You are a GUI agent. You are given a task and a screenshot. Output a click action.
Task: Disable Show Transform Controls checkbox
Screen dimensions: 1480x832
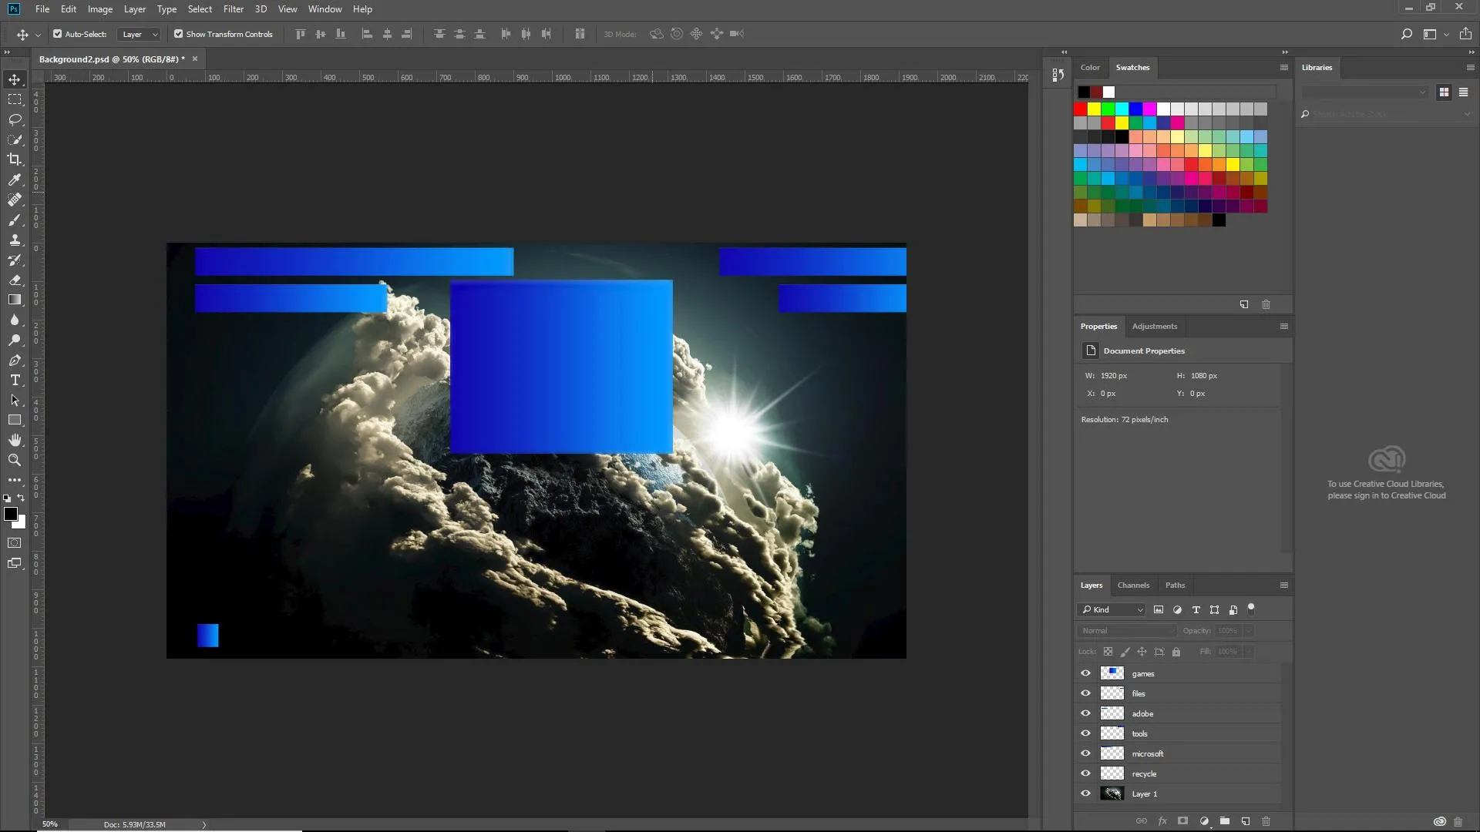pyautogui.click(x=178, y=34)
